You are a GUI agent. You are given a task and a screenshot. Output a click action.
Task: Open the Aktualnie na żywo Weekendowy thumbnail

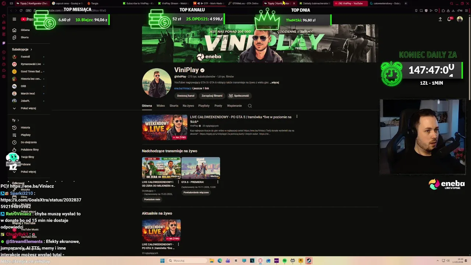point(161,231)
